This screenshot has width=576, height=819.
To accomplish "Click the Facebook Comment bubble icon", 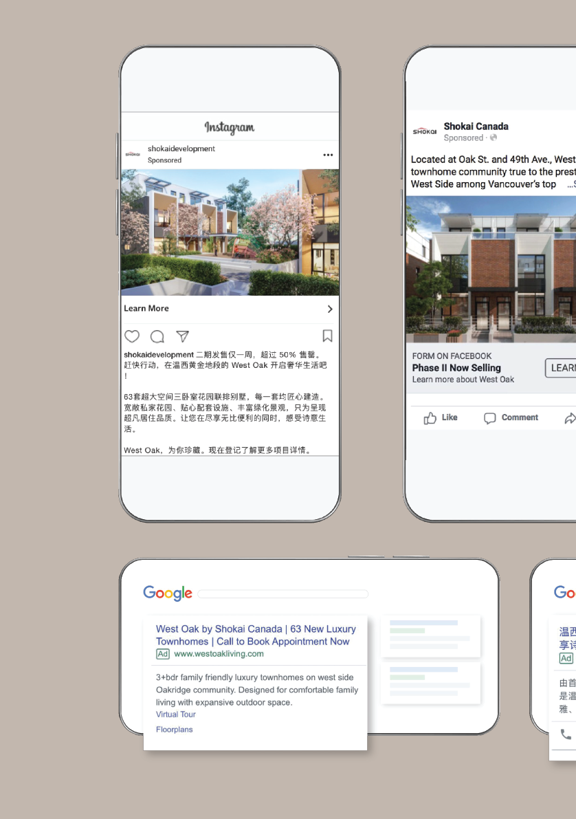I will click(490, 418).
